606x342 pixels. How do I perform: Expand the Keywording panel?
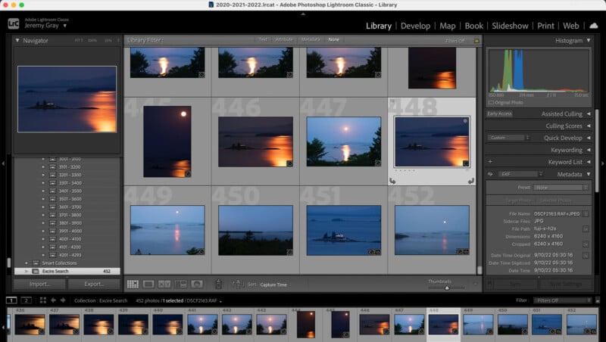(x=589, y=150)
